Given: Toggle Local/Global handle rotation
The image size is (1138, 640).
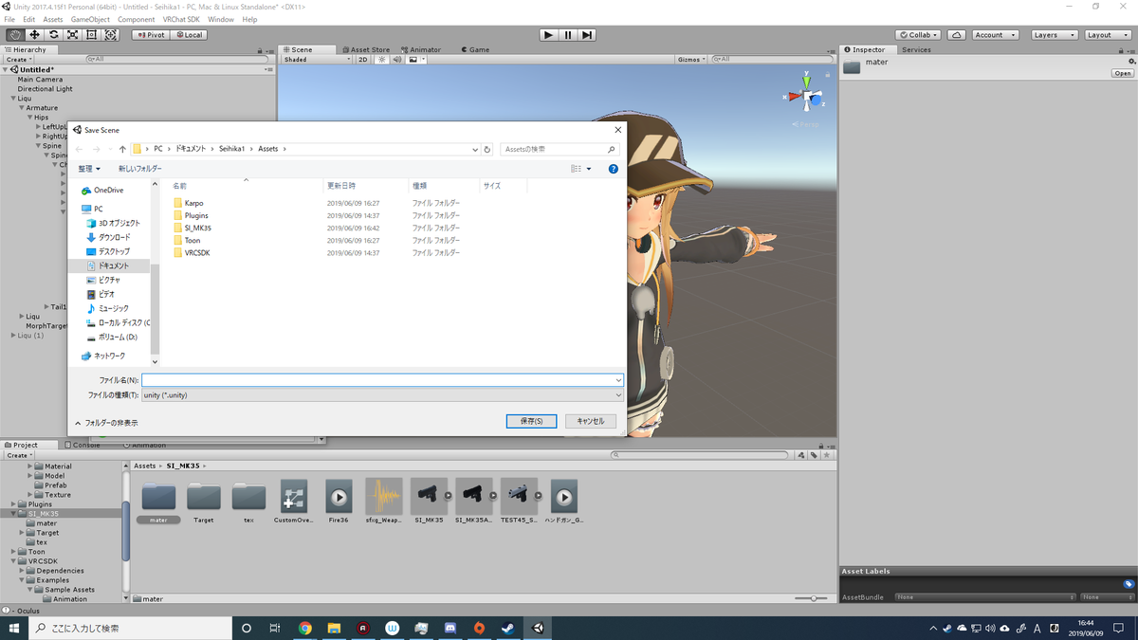Looking at the screenshot, I should (190, 35).
